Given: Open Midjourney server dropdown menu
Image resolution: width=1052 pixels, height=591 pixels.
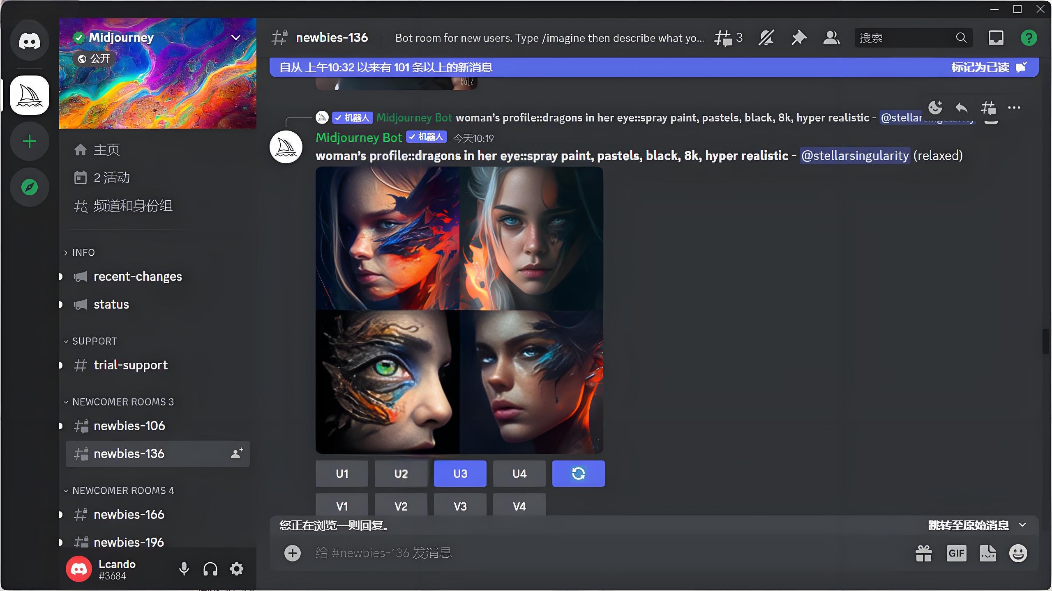Looking at the screenshot, I should [x=235, y=38].
